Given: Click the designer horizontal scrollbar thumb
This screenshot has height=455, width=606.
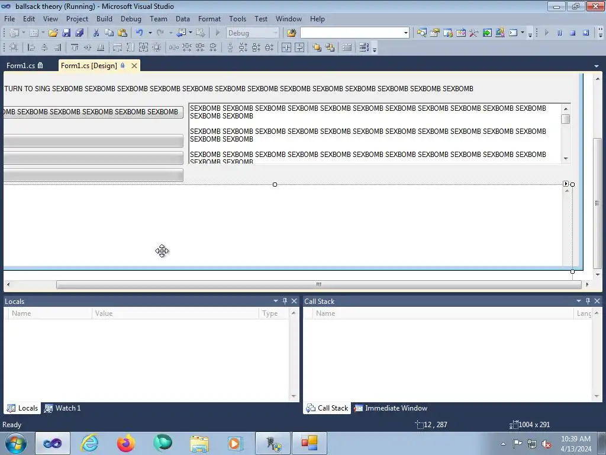Looking at the screenshot, I should (x=318, y=285).
